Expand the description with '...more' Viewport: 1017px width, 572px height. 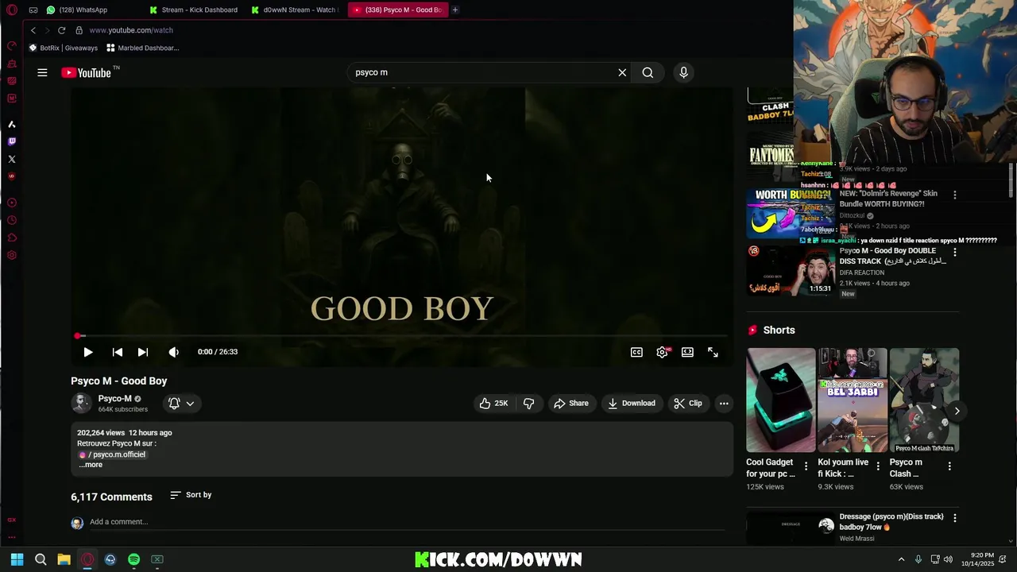91,465
